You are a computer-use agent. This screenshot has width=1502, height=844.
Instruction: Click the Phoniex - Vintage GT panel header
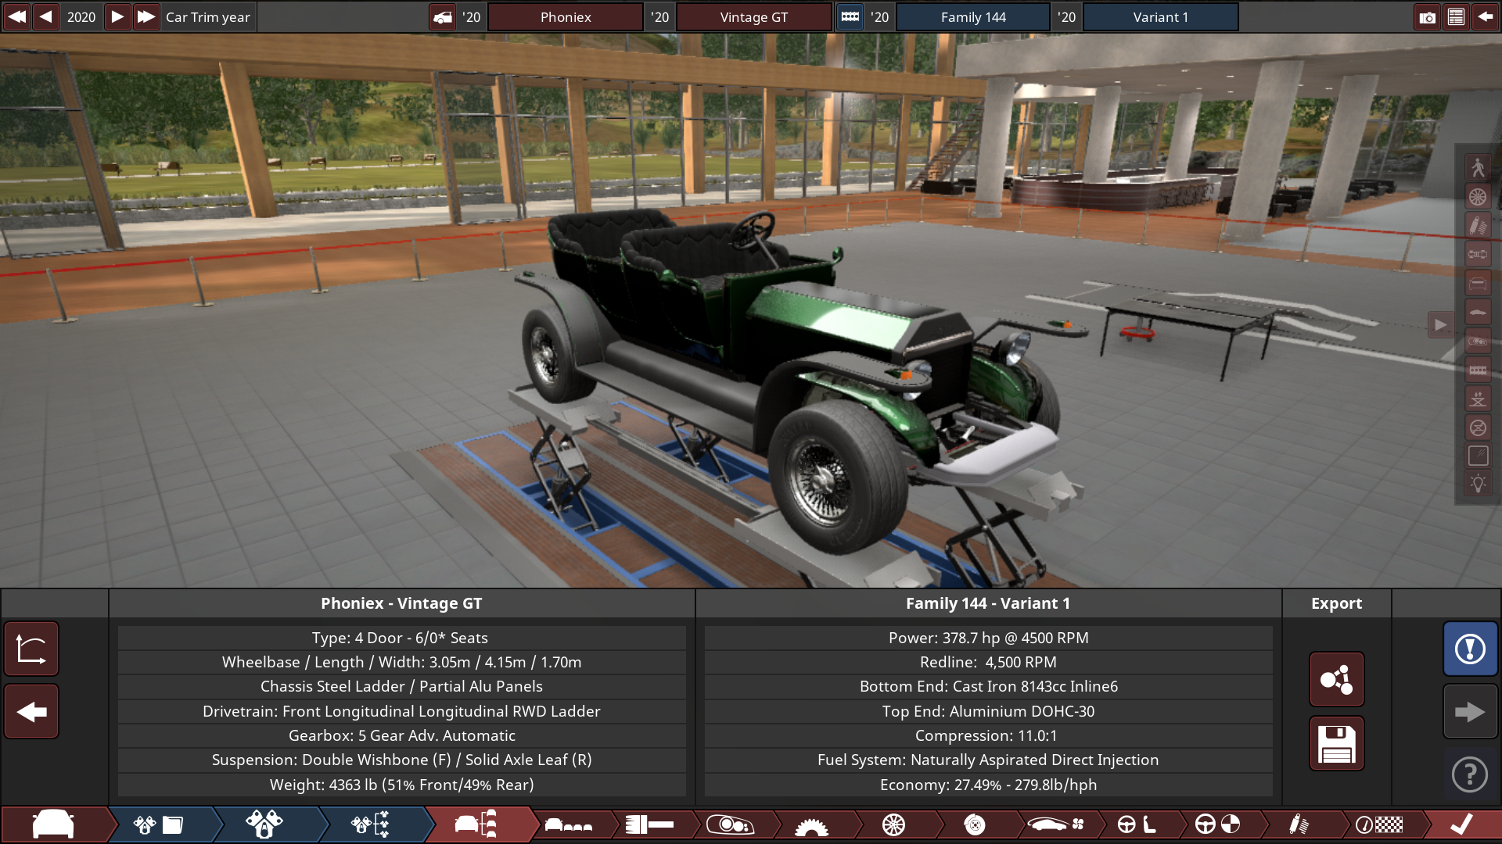pos(401,603)
